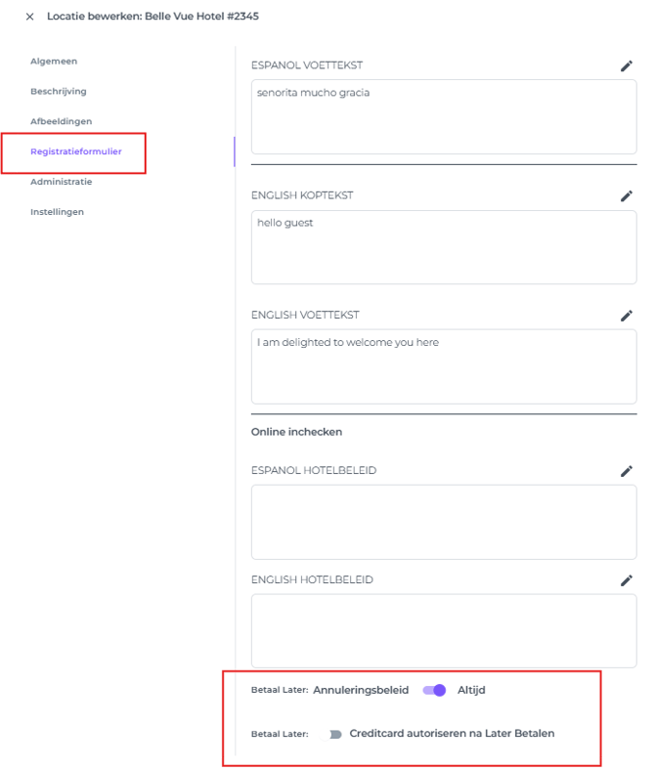Click into the Espanol Voettekst text box
Viewport: 655px width, 768px height.
coord(444,117)
